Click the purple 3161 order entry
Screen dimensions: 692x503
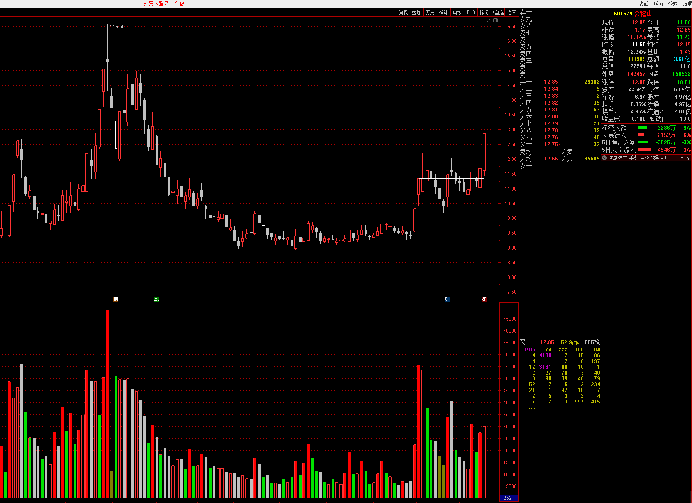click(x=545, y=367)
